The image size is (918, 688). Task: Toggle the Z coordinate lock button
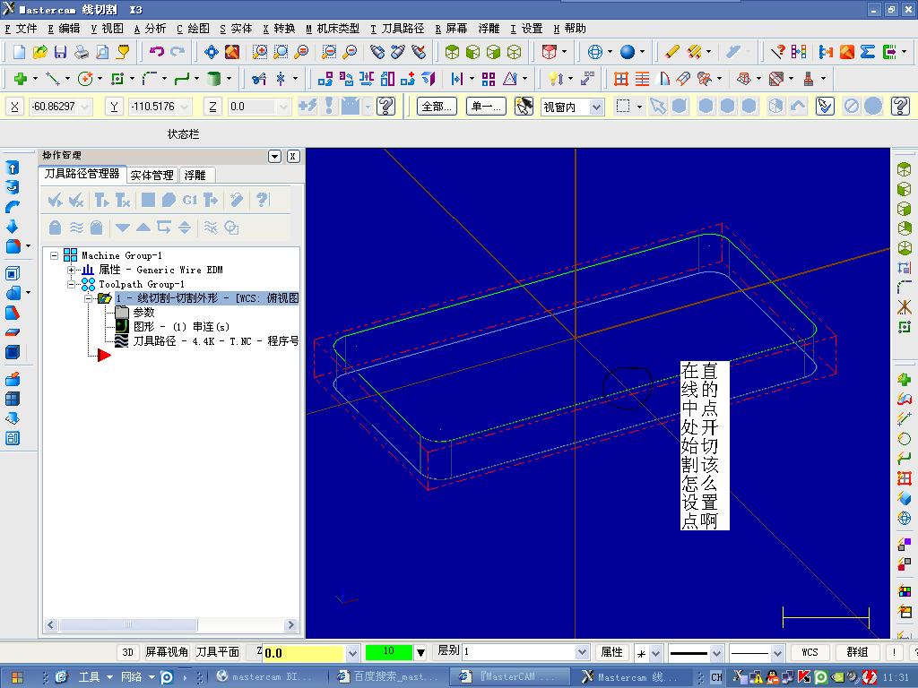213,107
